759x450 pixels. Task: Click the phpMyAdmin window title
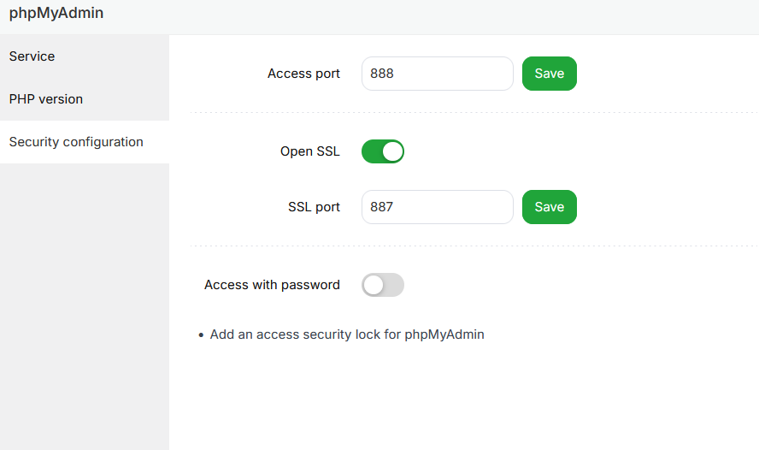(x=56, y=13)
